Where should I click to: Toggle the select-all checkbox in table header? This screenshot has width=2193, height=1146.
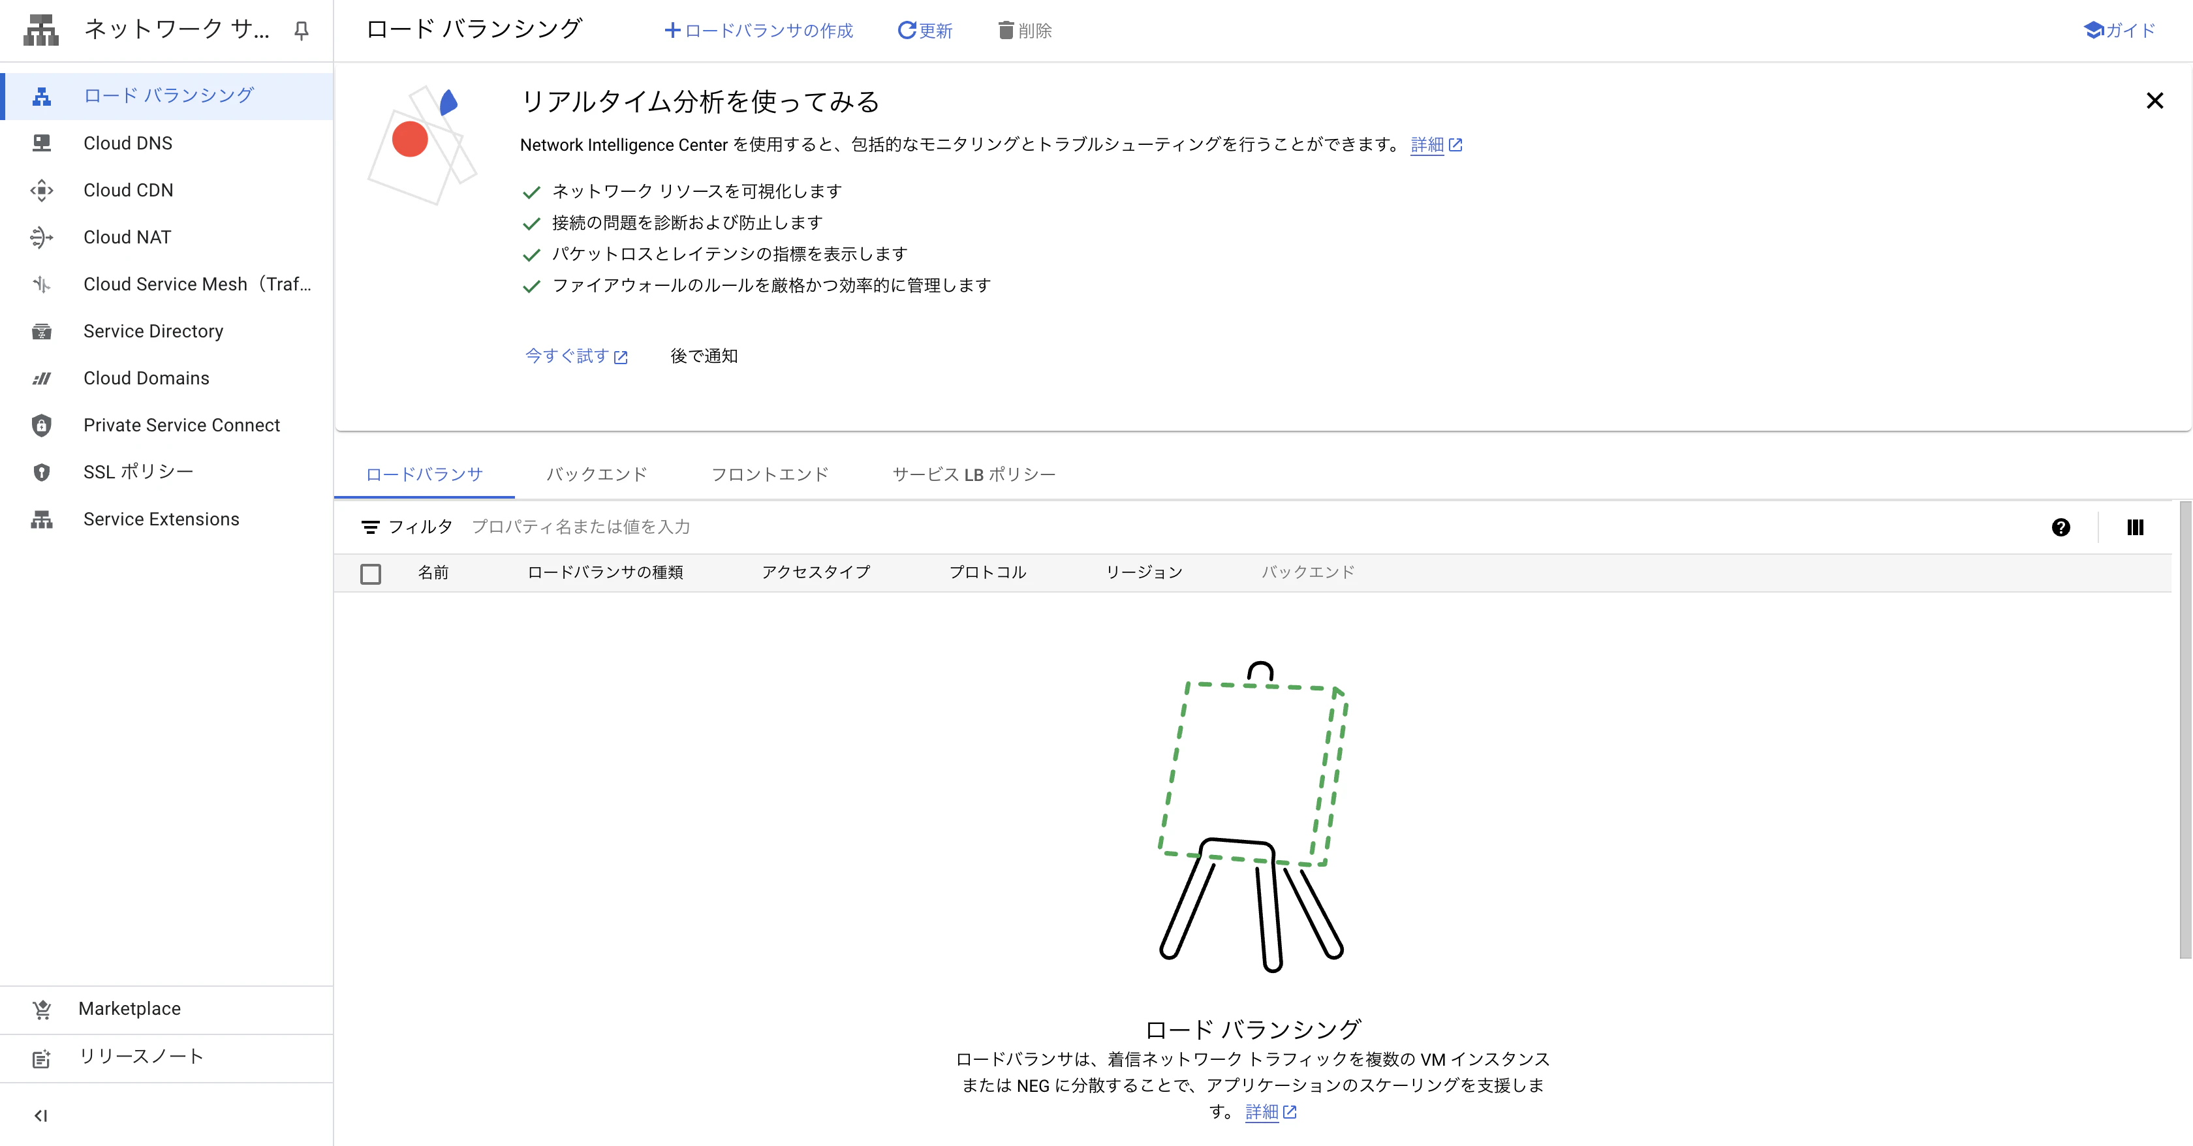pos(370,573)
